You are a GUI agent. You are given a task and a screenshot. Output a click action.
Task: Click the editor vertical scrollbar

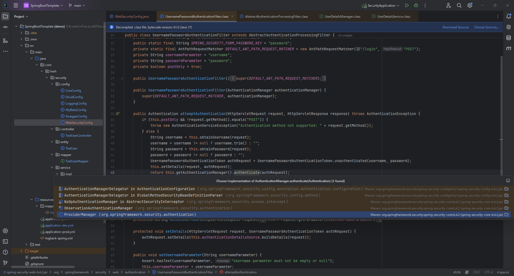[501, 115]
